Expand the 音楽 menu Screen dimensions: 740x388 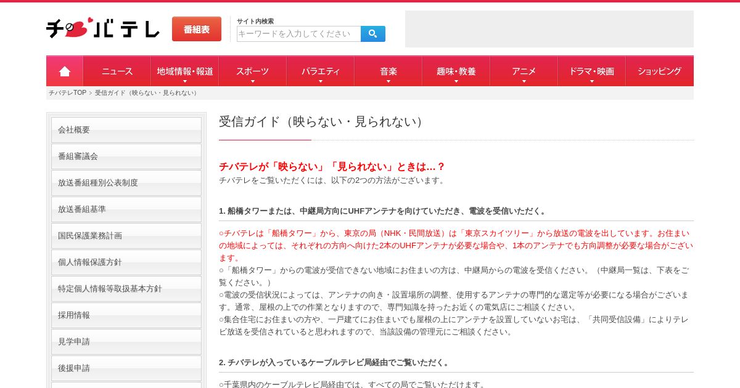point(388,71)
